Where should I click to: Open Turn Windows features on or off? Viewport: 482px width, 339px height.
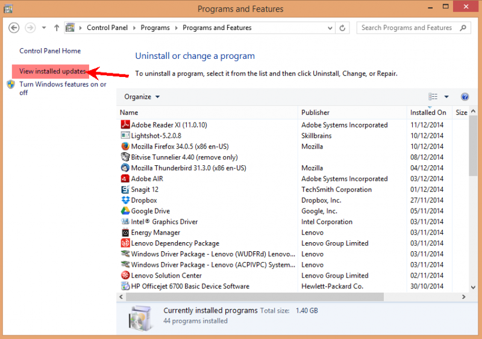(x=63, y=88)
